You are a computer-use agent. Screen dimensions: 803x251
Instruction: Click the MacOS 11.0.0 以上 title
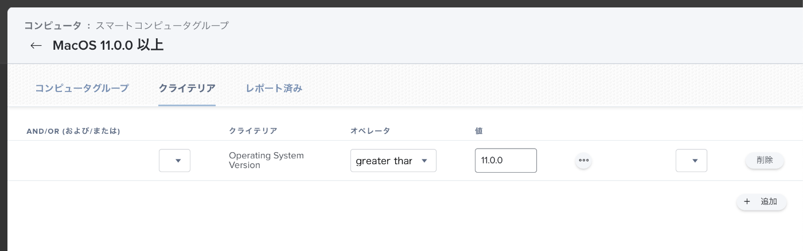click(x=108, y=46)
